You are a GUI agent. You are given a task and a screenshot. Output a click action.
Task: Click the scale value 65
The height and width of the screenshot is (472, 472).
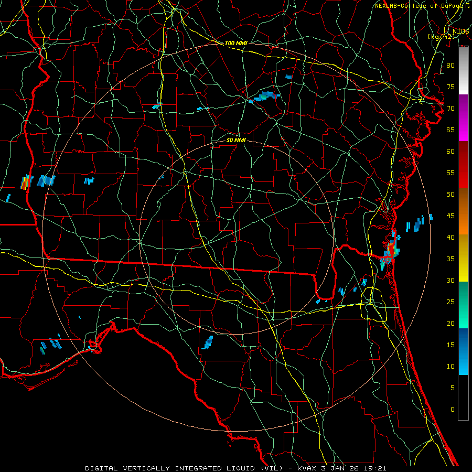[x=450, y=130]
